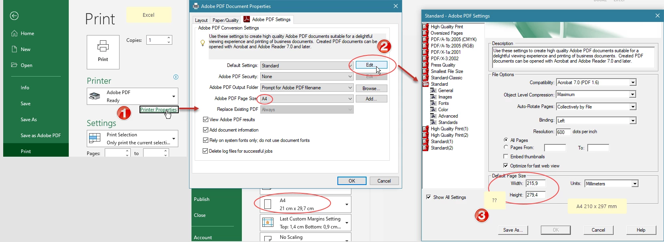Open Auto-Rotate Pages dropdown

click(x=596, y=107)
